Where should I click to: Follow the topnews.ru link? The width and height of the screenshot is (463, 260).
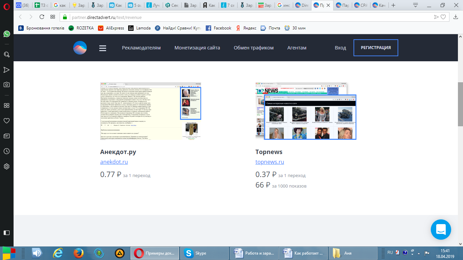click(270, 162)
